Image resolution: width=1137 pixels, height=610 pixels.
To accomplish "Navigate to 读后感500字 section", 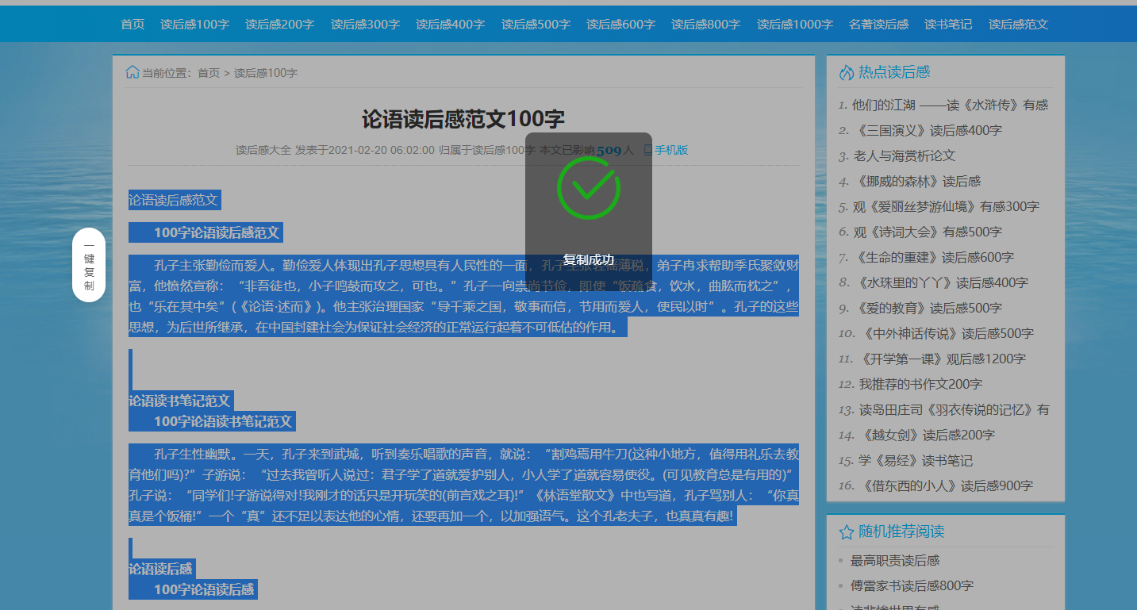I will (536, 25).
